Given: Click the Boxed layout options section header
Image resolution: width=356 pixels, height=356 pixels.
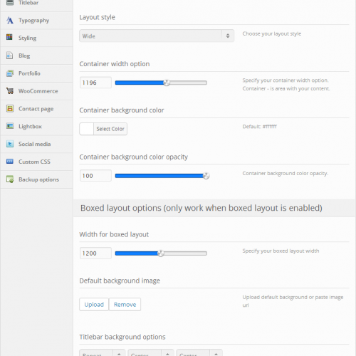Looking at the screenshot, I should point(201,208).
